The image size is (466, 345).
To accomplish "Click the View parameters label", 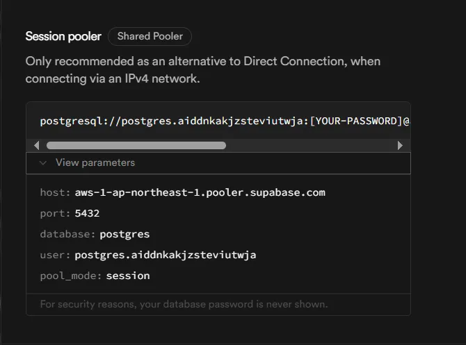I will tap(95, 163).
